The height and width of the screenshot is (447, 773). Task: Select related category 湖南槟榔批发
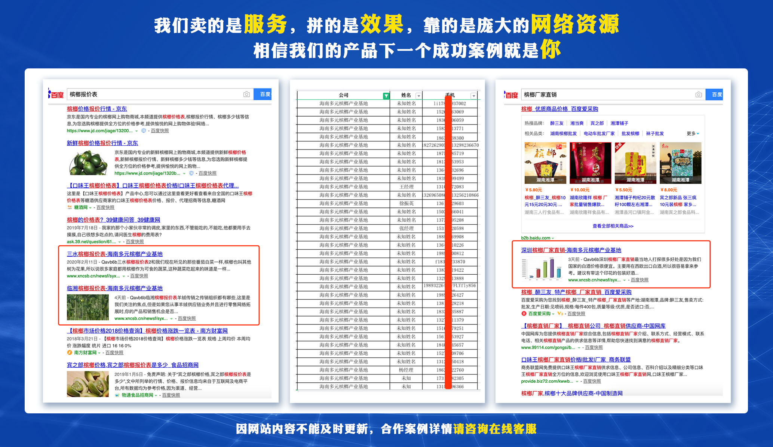pos(563,133)
